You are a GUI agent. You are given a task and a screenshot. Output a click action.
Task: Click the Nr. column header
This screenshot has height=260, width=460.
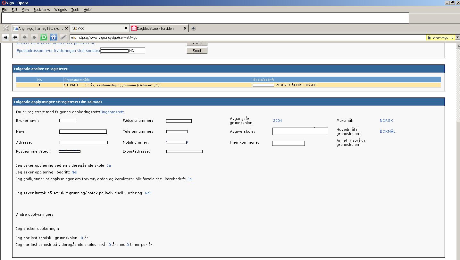[x=40, y=80]
